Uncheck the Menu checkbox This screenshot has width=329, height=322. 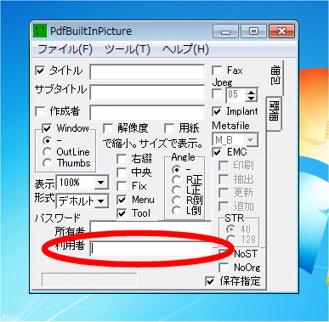(x=122, y=200)
